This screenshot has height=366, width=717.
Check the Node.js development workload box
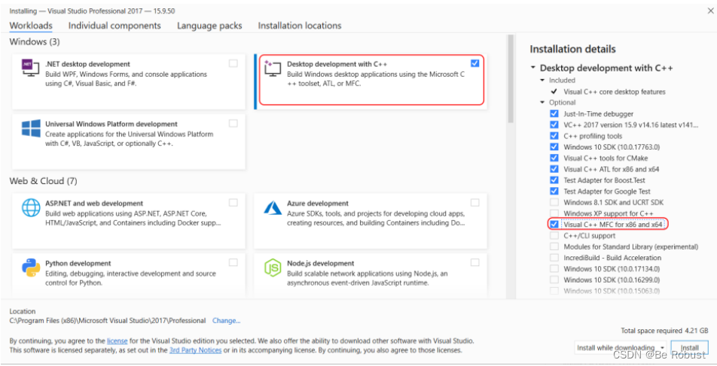click(475, 262)
